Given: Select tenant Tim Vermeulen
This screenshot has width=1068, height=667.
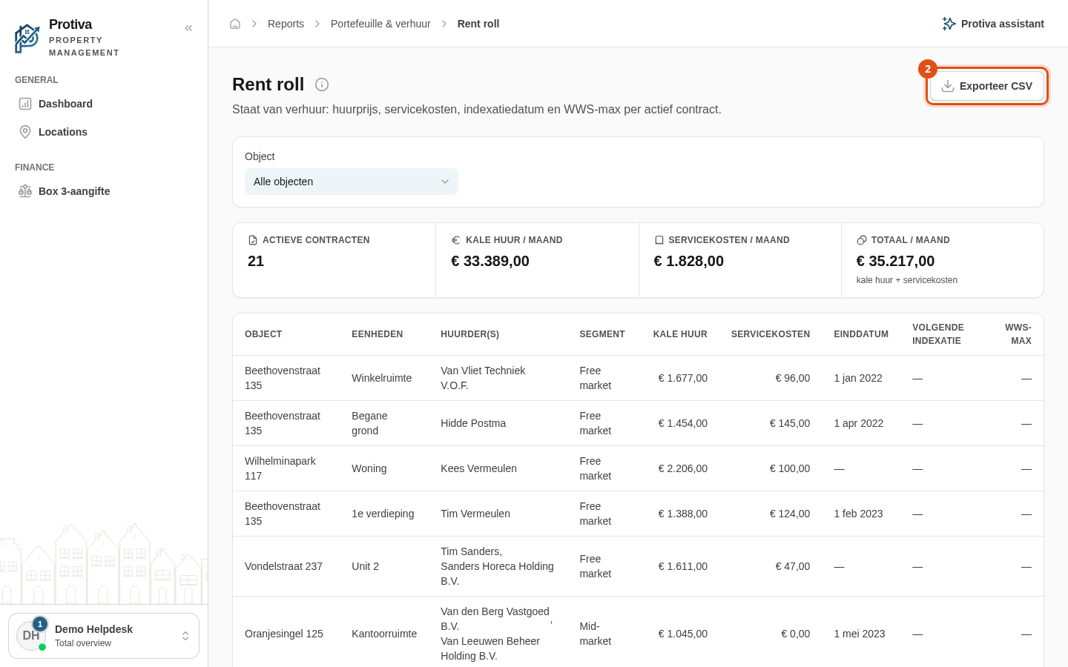Looking at the screenshot, I should (475, 514).
